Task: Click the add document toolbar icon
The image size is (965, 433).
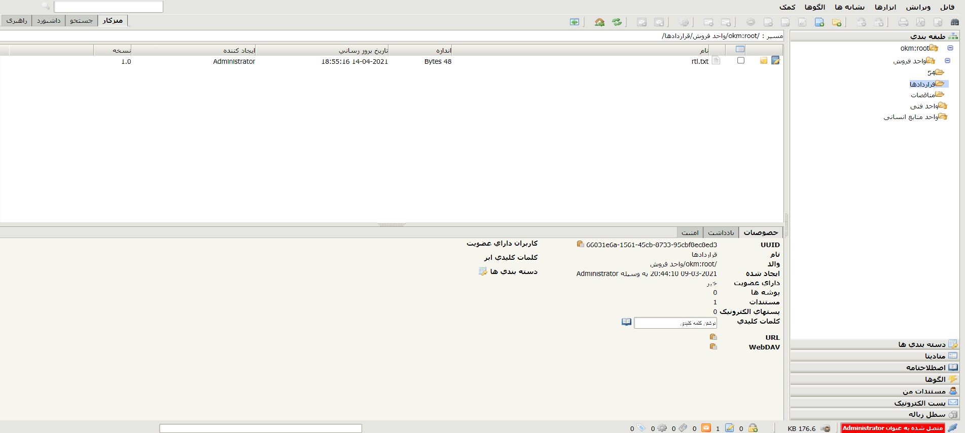Action: 819,22
